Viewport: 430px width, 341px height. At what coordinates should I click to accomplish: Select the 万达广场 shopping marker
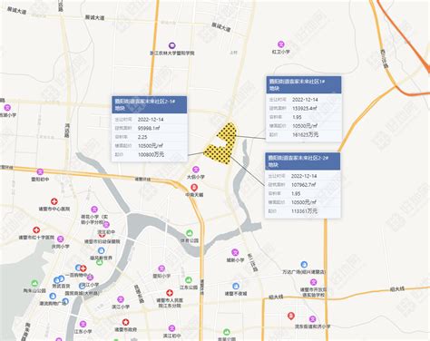tap(304, 265)
